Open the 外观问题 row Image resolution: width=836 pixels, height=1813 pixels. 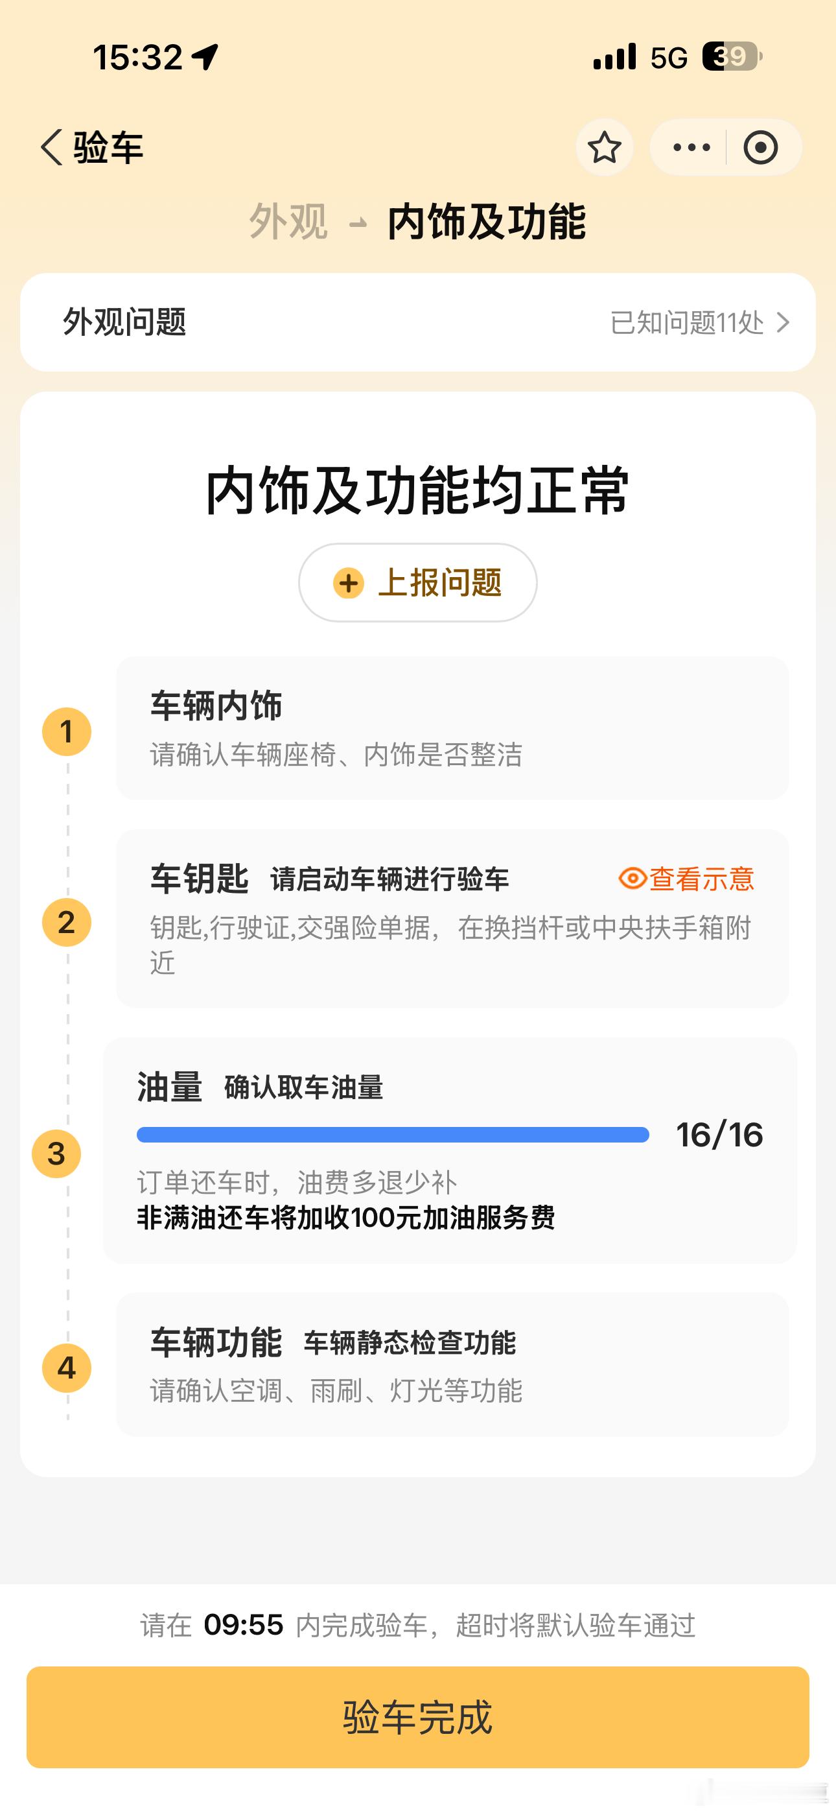coord(418,322)
